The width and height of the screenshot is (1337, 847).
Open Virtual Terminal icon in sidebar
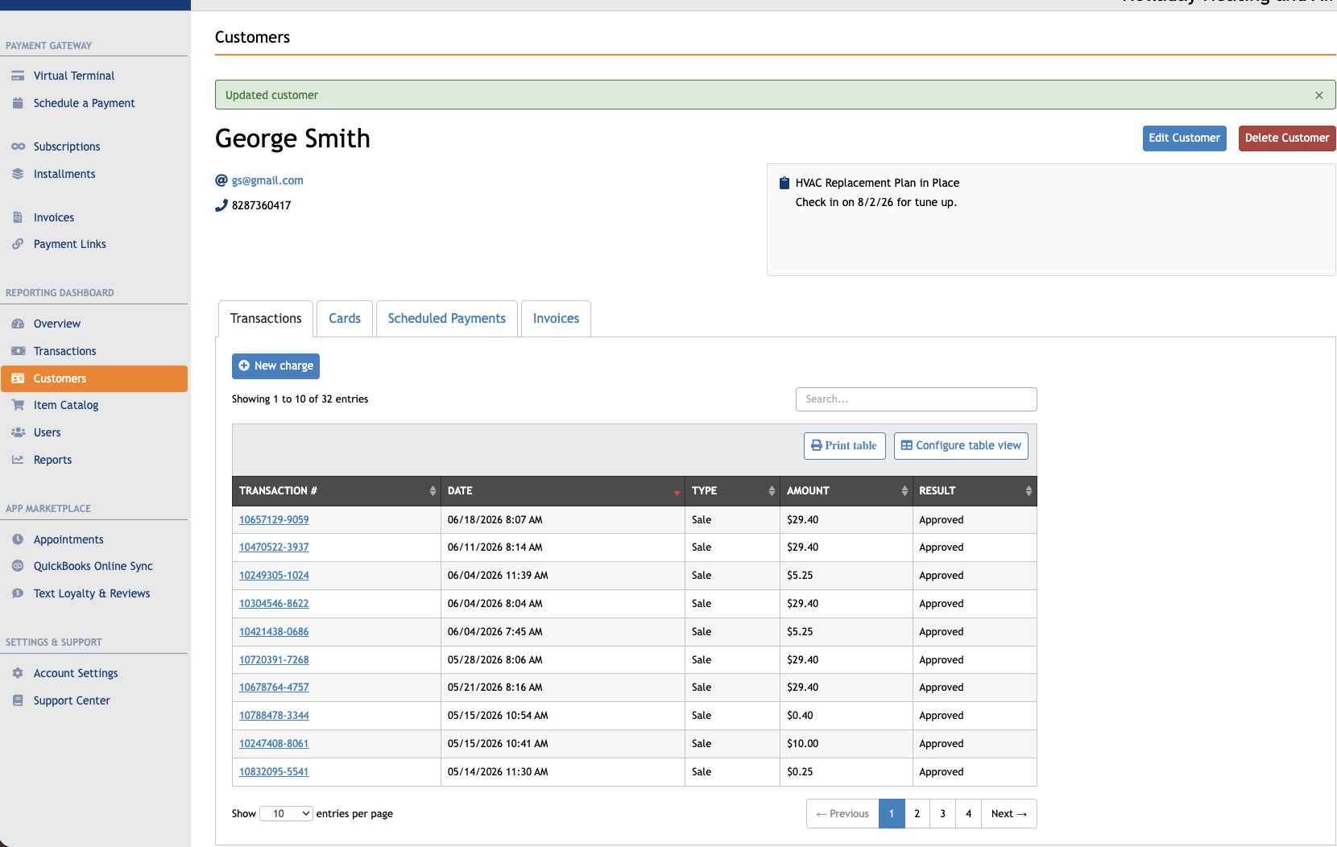(18, 76)
